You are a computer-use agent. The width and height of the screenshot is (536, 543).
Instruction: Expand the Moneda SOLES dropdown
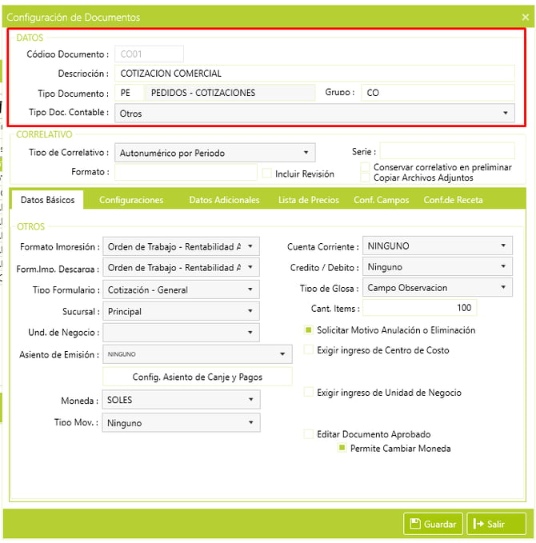[182, 400]
